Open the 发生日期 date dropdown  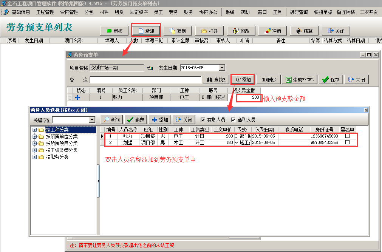[x=222, y=68]
